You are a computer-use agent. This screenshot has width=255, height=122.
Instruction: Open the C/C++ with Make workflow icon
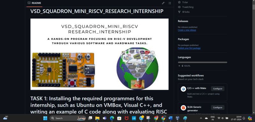pos(183,89)
